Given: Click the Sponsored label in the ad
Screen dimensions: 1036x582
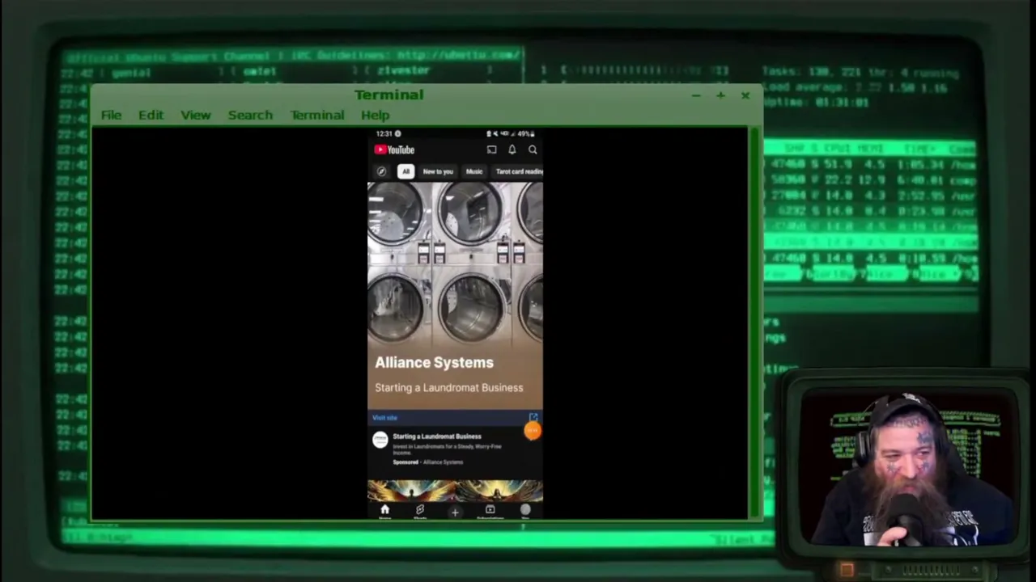Looking at the screenshot, I should (405, 462).
